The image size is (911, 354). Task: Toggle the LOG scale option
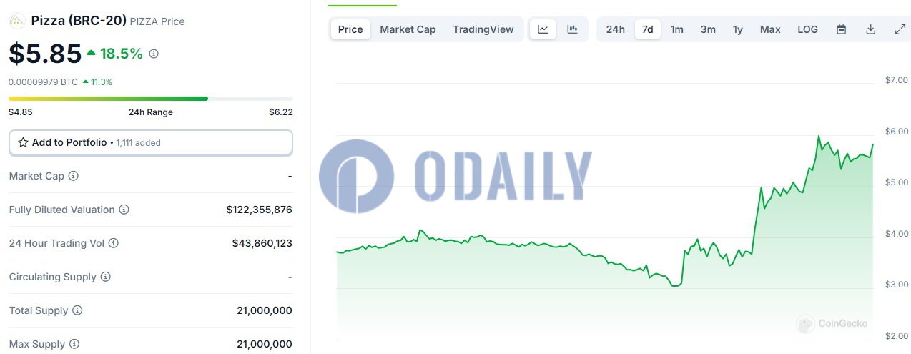807,29
